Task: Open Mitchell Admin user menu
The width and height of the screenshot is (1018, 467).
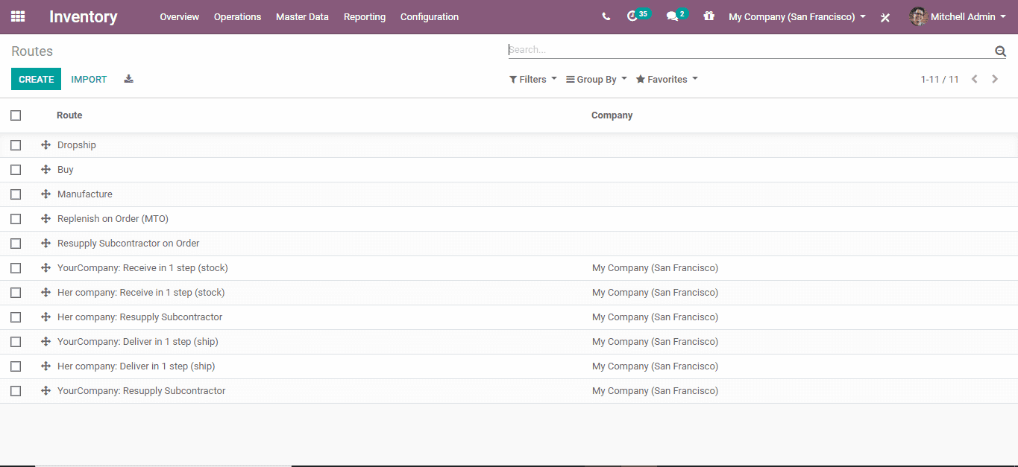Action: tap(958, 16)
